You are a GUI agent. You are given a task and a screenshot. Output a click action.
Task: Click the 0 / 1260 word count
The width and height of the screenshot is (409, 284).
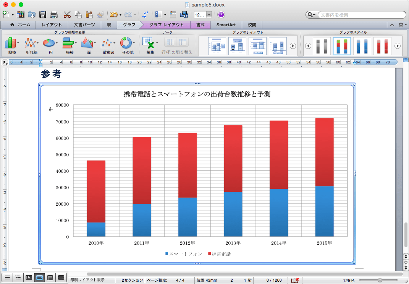coord(274,280)
